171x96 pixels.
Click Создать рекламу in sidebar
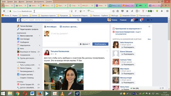26,75
